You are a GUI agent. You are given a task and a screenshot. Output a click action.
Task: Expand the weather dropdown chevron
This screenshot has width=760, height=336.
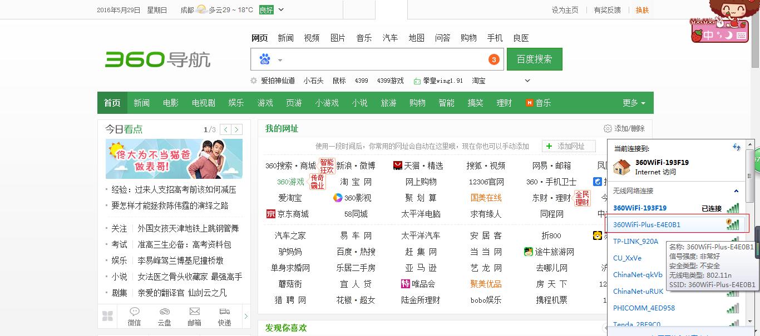click(281, 10)
